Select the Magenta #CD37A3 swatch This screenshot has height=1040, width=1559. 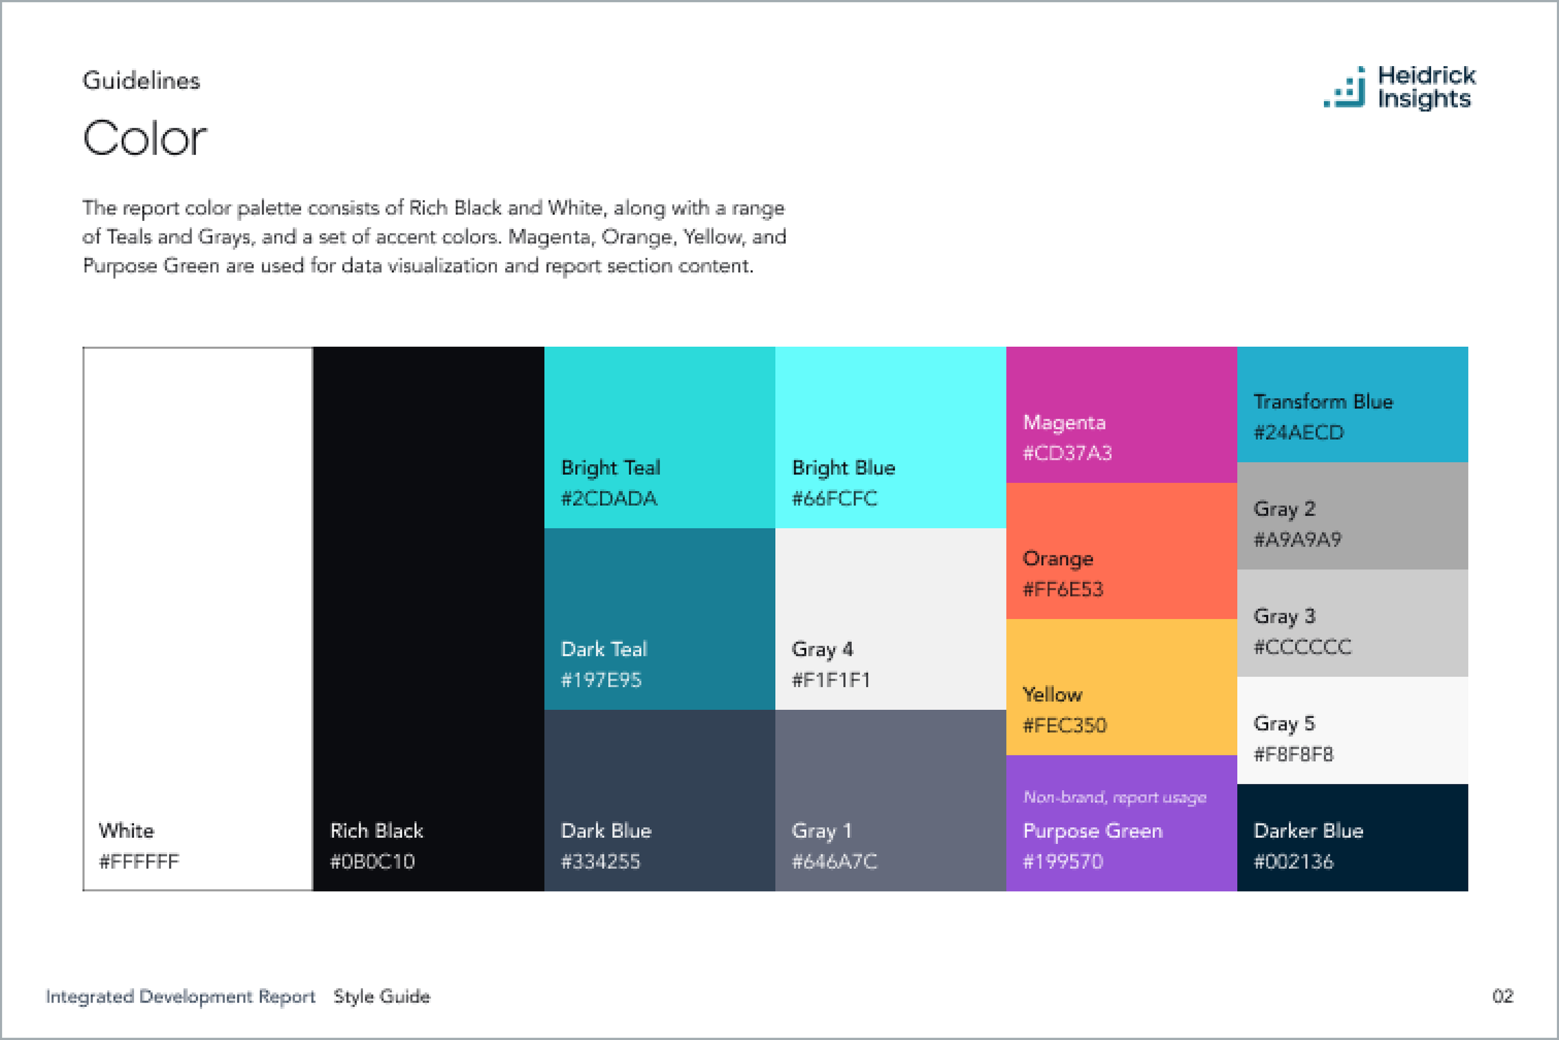(x=1121, y=414)
